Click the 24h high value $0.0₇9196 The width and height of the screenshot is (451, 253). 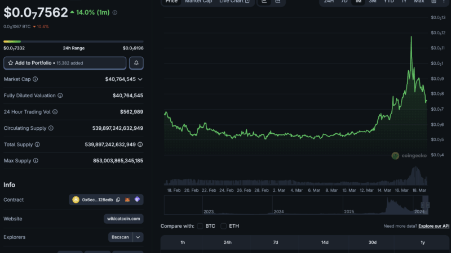[133, 48]
